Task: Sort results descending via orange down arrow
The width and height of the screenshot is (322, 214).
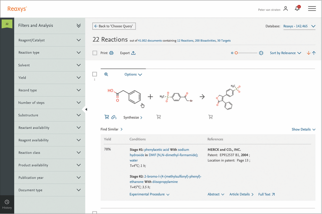Action: point(308,53)
